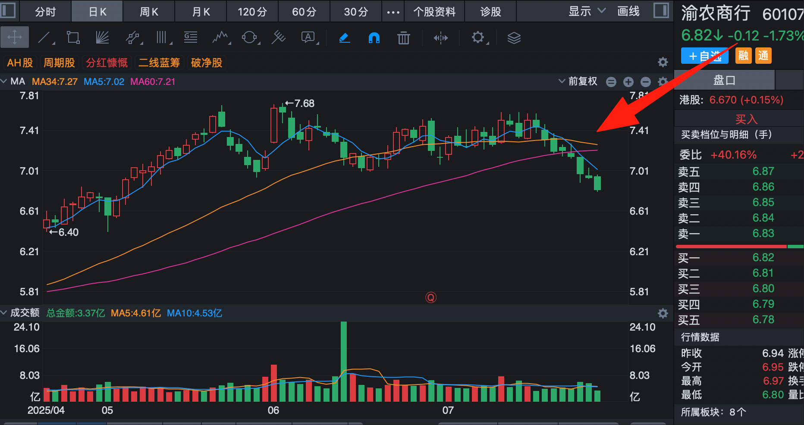Click the blue eraser highlighter icon
The image size is (804, 425).
pyautogui.click(x=344, y=38)
